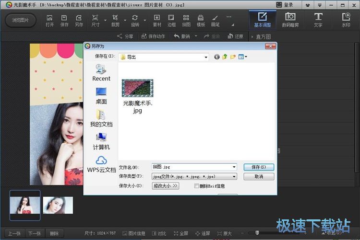Switch to the 文字 text tab
Viewport: 360px width, 240px height.
pos(318,20)
